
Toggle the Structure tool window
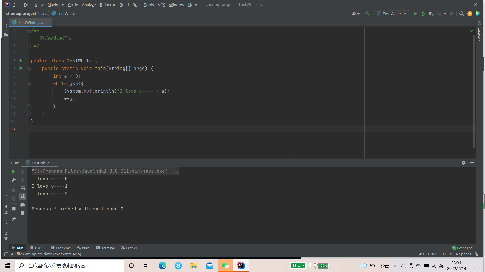click(x=6, y=204)
